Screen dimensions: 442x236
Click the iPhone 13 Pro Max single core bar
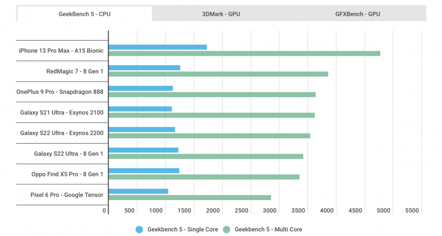click(x=158, y=47)
